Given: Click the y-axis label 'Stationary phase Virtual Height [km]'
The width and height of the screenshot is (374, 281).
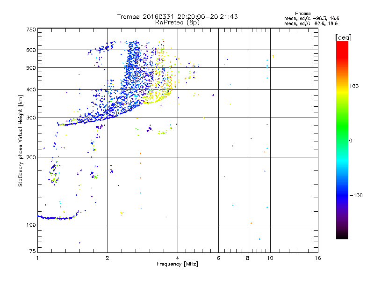Looking at the screenshot, I should pyautogui.click(x=20, y=140).
